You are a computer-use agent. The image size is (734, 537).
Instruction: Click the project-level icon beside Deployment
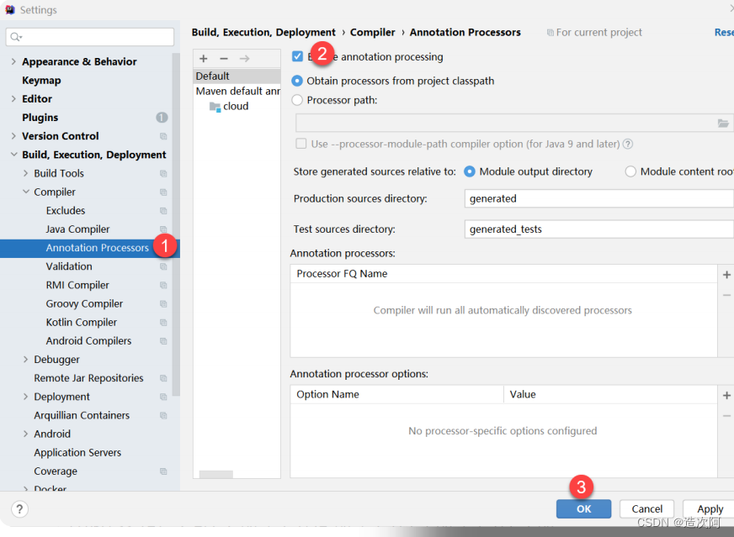pyautogui.click(x=163, y=397)
